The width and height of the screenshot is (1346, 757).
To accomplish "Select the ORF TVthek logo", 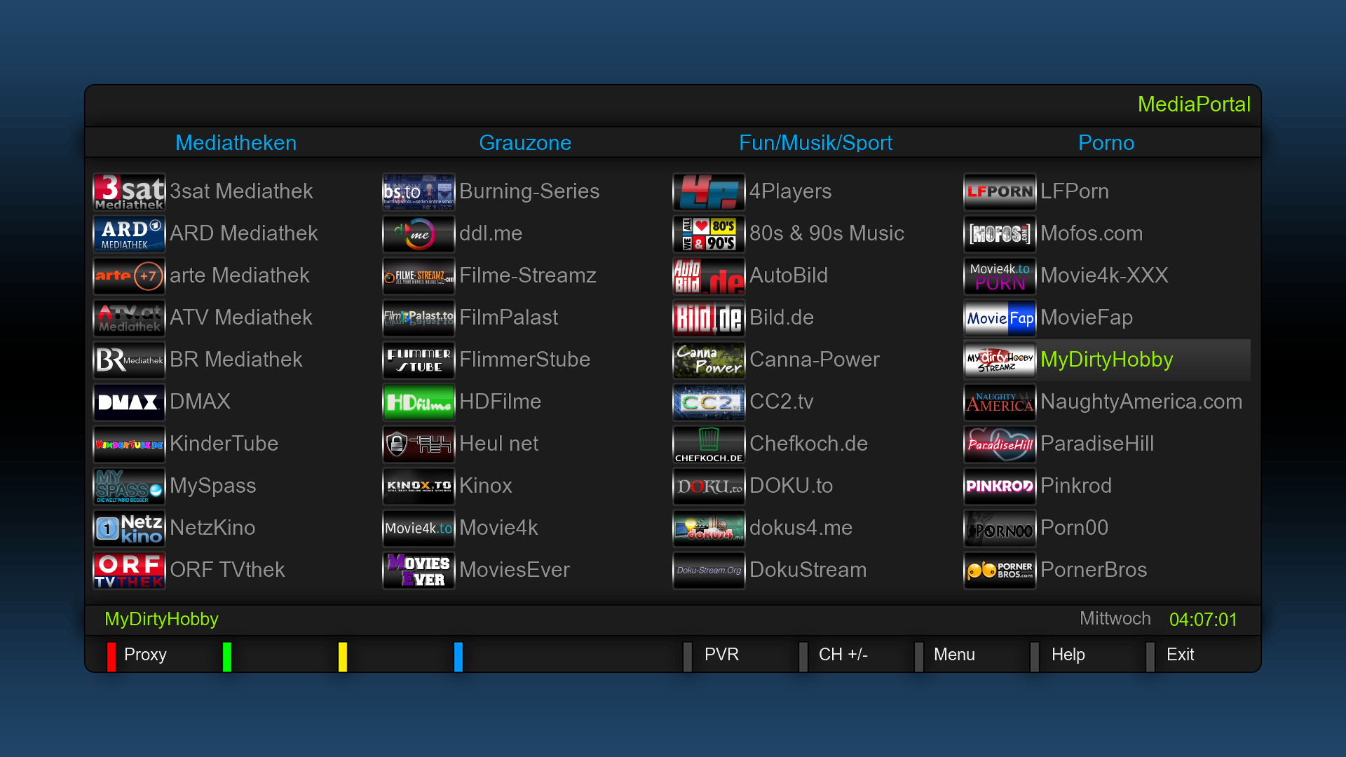I will click(x=129, y=571).
